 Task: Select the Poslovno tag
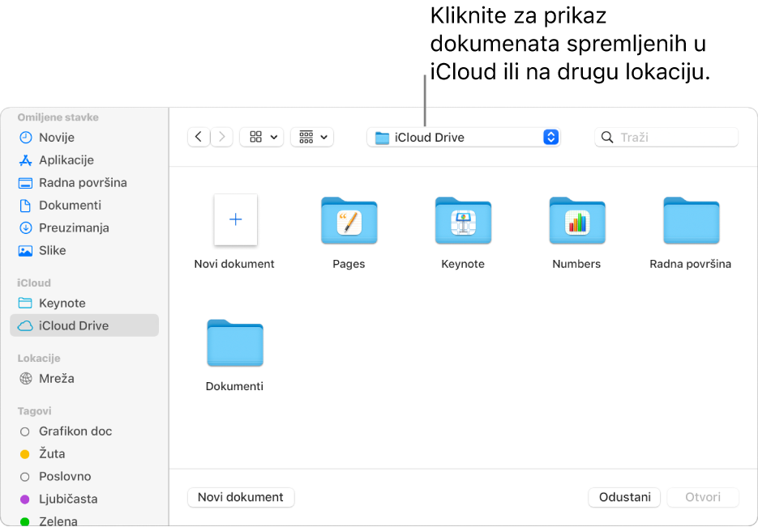tap(84, 476)
